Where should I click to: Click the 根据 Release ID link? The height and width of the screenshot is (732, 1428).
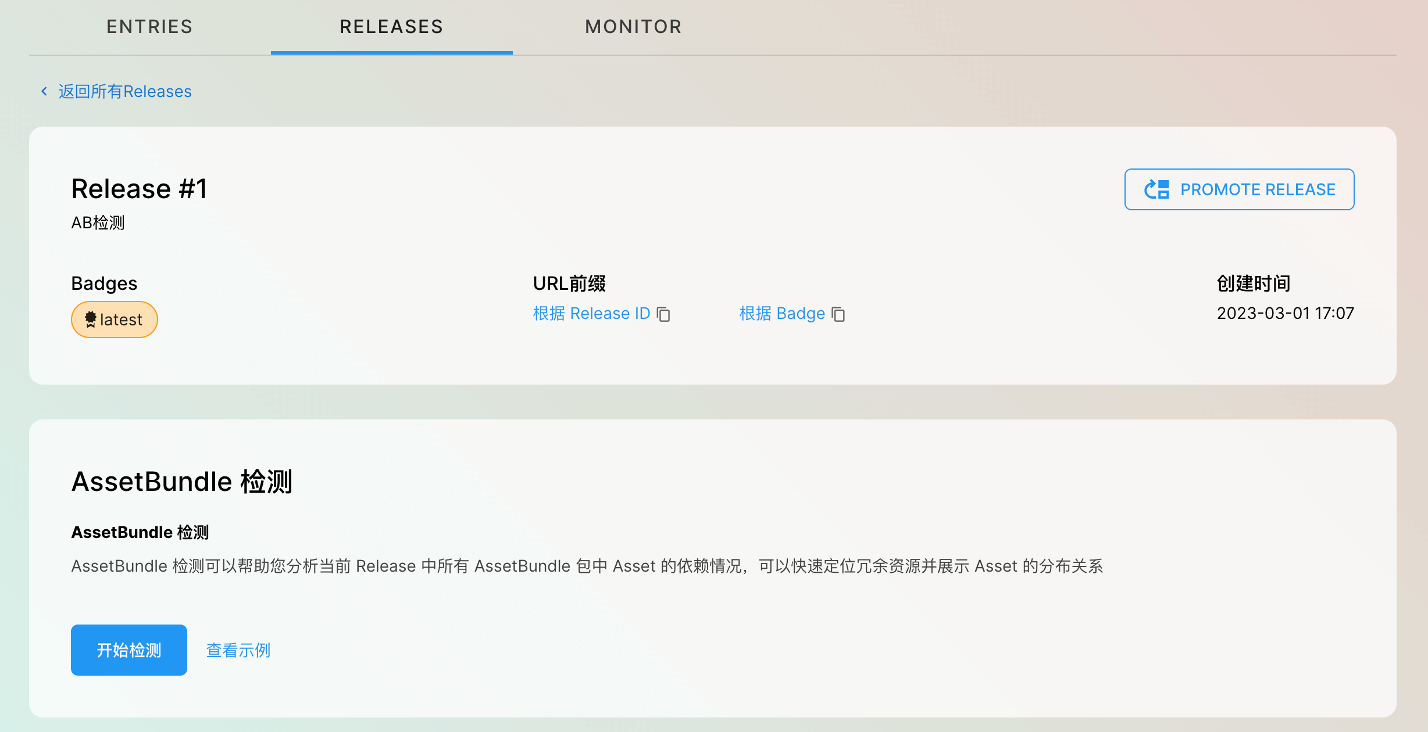point(591,314)
